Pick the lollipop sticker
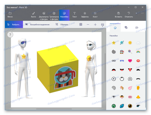 pyautogui.click(x=130, y=52)
